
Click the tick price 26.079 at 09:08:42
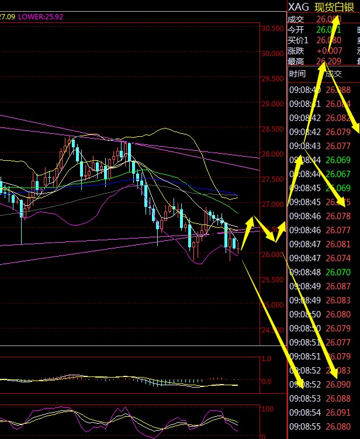338,132
